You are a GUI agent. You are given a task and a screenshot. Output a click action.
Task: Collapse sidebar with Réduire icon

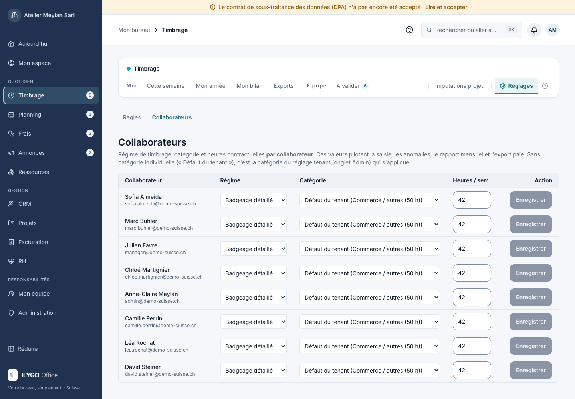[11, 349]
